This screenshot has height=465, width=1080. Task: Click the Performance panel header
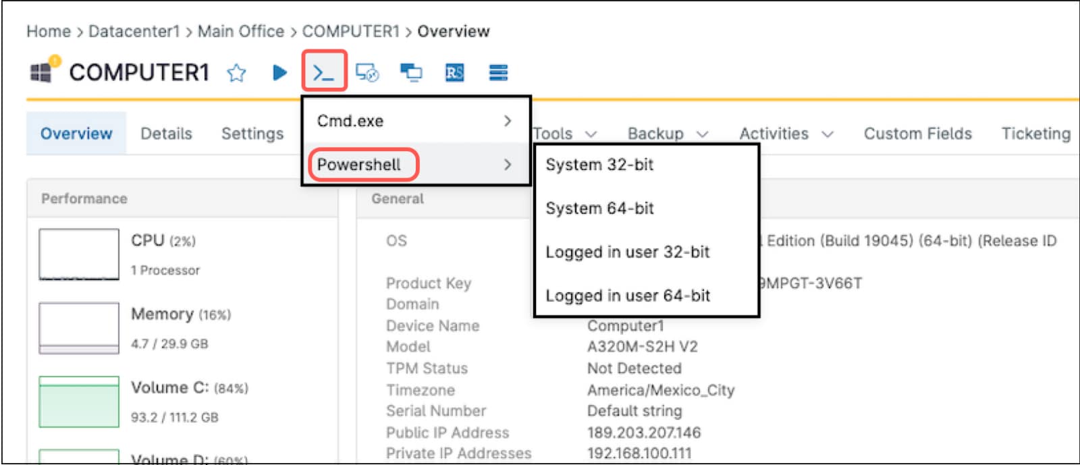(x=182, y=198)
